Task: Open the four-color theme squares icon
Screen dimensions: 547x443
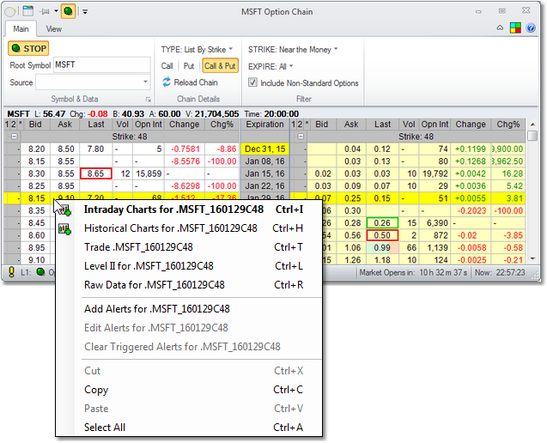Action: (x=515, y=28)
